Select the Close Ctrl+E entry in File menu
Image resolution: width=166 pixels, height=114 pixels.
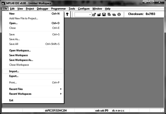coord(33,28)
